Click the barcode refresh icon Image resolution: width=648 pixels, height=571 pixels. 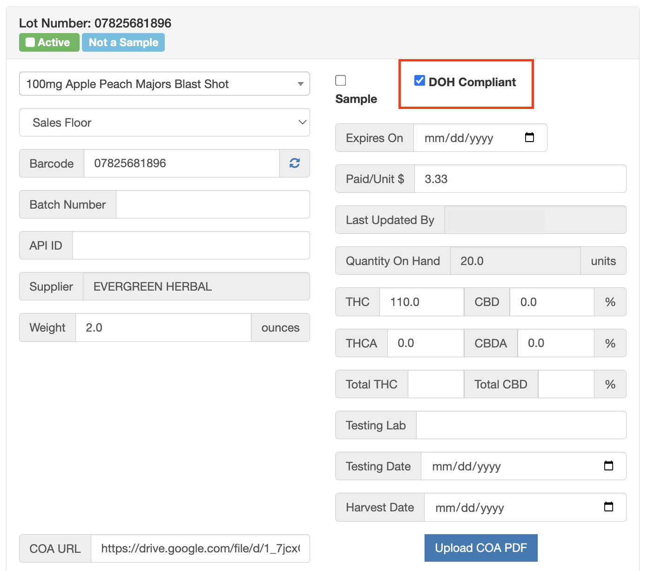[295, 163]
